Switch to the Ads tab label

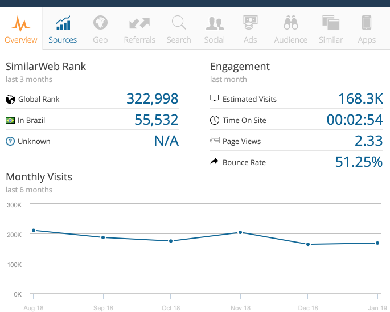pos(250,40)
